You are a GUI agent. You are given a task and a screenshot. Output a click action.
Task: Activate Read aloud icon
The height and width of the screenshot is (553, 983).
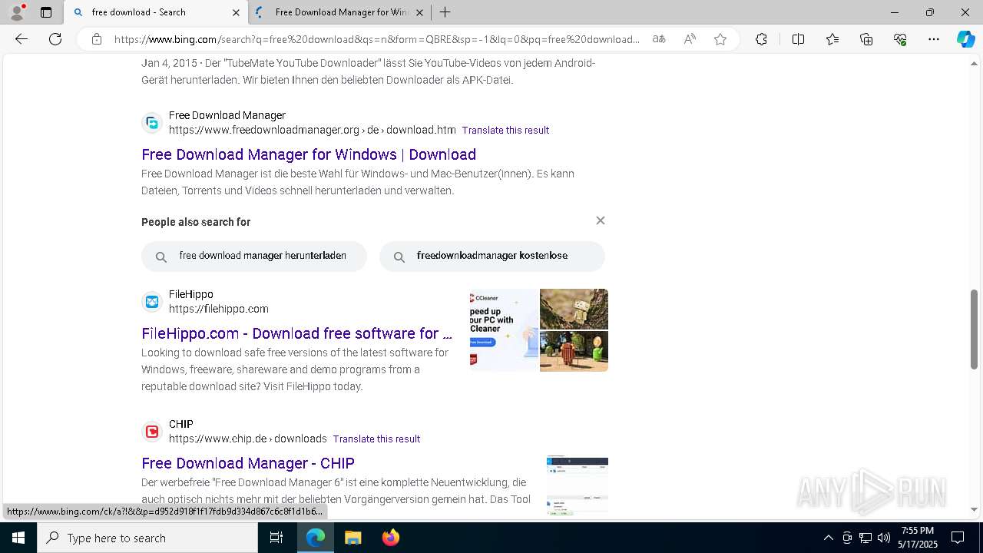[690, 39]
